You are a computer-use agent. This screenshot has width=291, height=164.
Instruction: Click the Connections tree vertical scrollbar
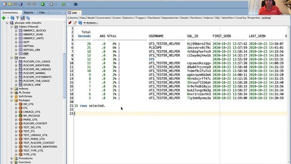point(65,75)
